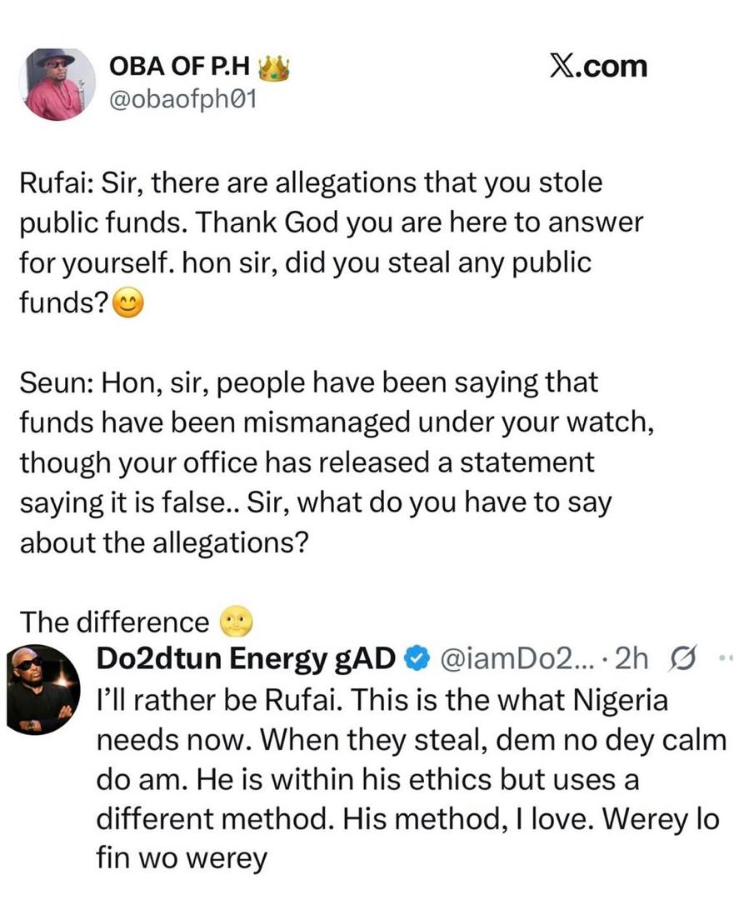Click 'fin wo werey' closing line

pyautogui.click(x=182, y=858)
